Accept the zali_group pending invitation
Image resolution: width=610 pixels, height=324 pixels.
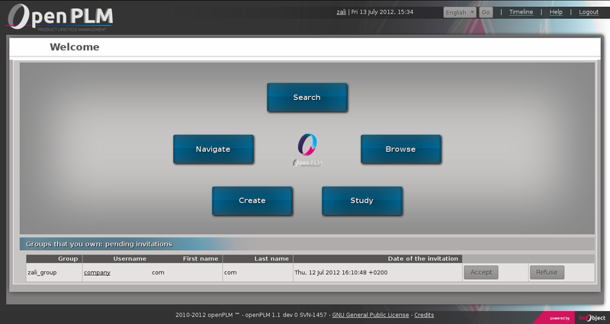[481, 272]
